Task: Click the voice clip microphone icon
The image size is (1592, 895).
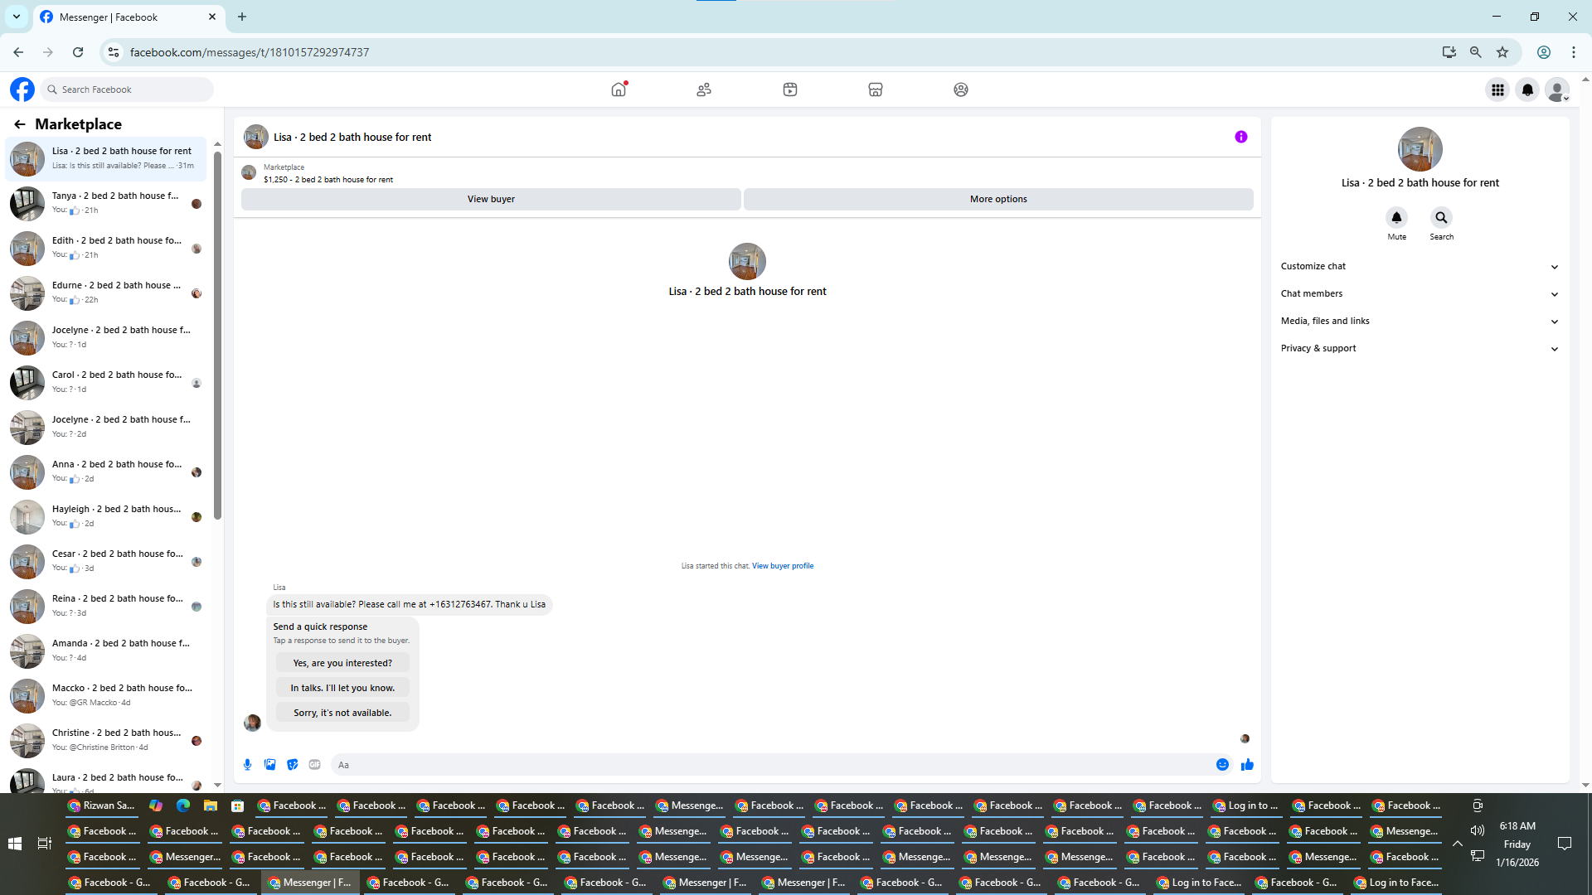Action: pyautogui.click(x=247, y=765)
